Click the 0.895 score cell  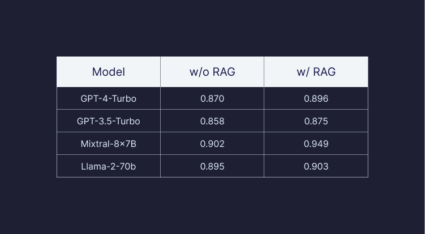point(212,166)
